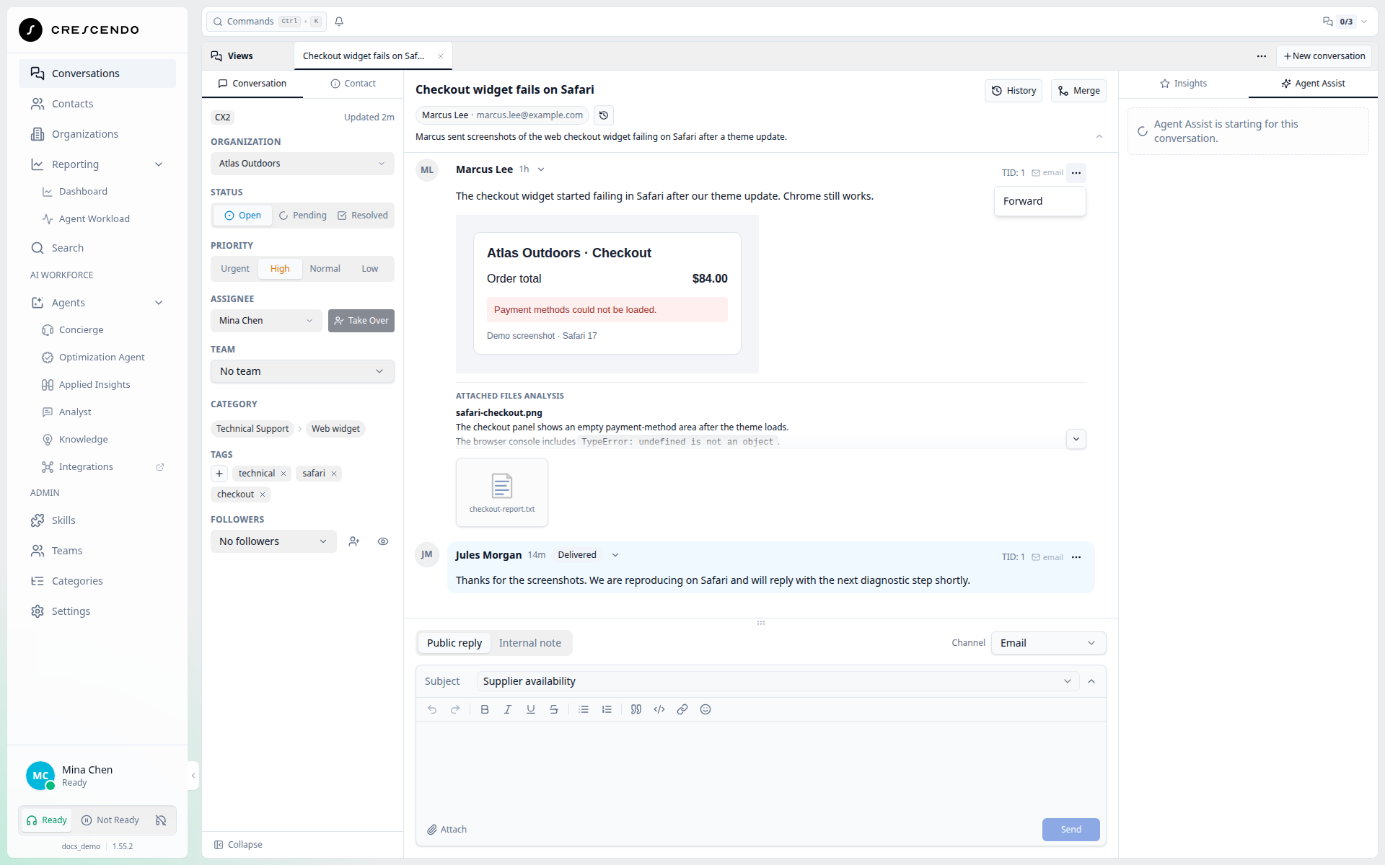Screen dimensions: 1385x865
Task: Switch to the Internal note tab
Action: click(x=529, y=643)
